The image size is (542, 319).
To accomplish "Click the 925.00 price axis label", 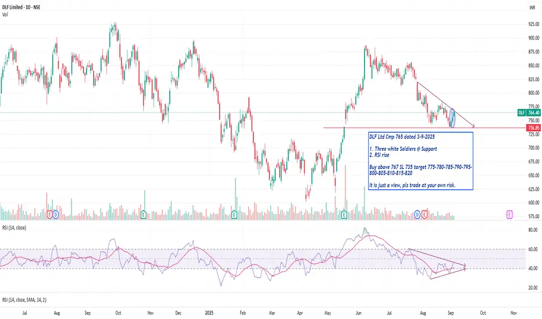I will (x=534, y=24).
